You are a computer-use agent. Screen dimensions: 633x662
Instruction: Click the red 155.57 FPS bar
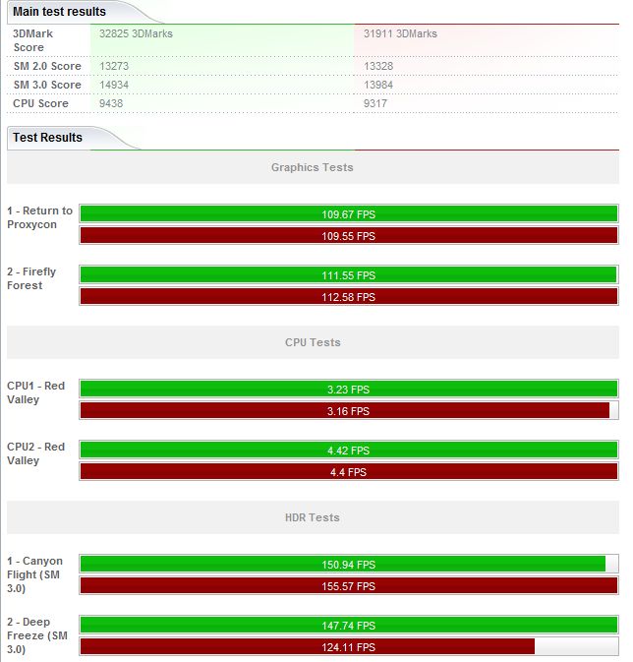348,586
